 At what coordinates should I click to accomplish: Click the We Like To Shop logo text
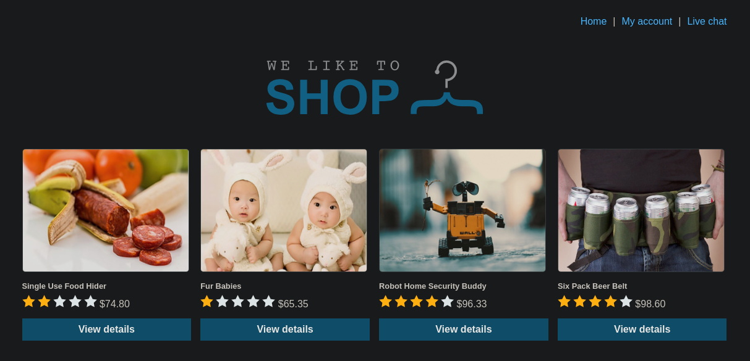click(333, 88)
